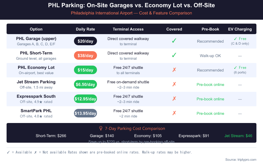Click the green checkmark in PHL Garage Covered column

pyautogui.click(x=174, y=41)
